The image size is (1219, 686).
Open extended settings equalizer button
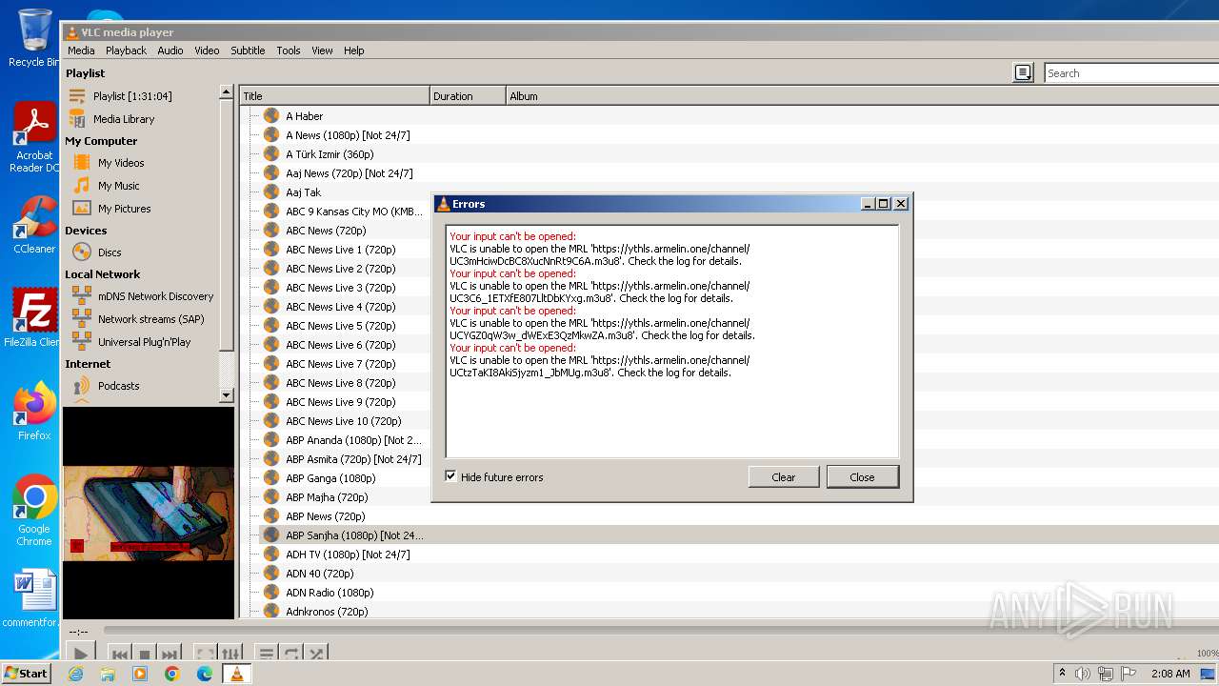(x=231, y=654)
